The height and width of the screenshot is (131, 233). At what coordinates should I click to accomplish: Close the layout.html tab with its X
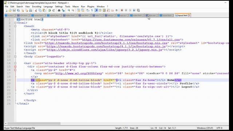click(189, 15)
